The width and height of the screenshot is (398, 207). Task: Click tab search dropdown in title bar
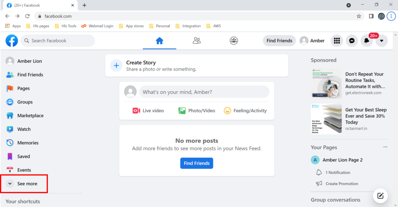click(349, 5)
